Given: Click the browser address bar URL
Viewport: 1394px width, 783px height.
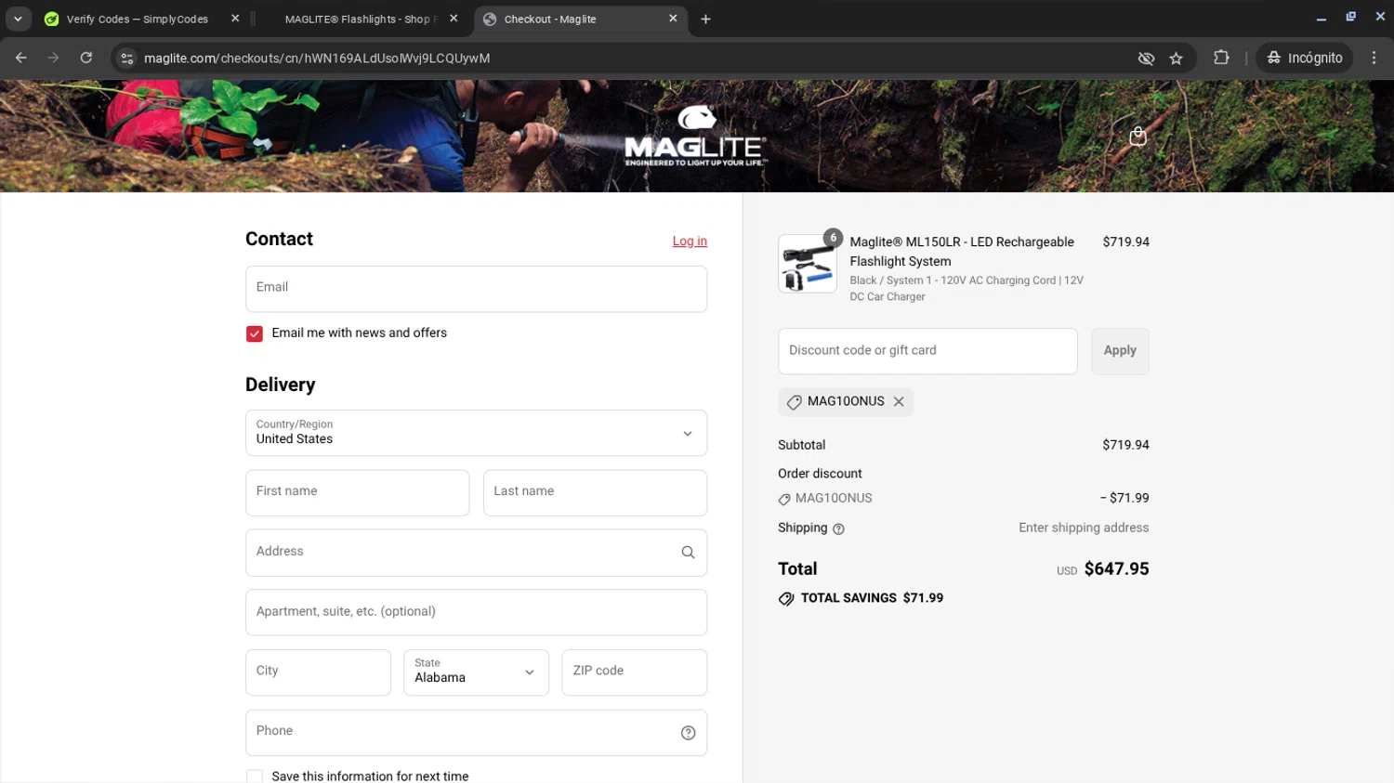Looking at the screenshot, I should point(317,58).
